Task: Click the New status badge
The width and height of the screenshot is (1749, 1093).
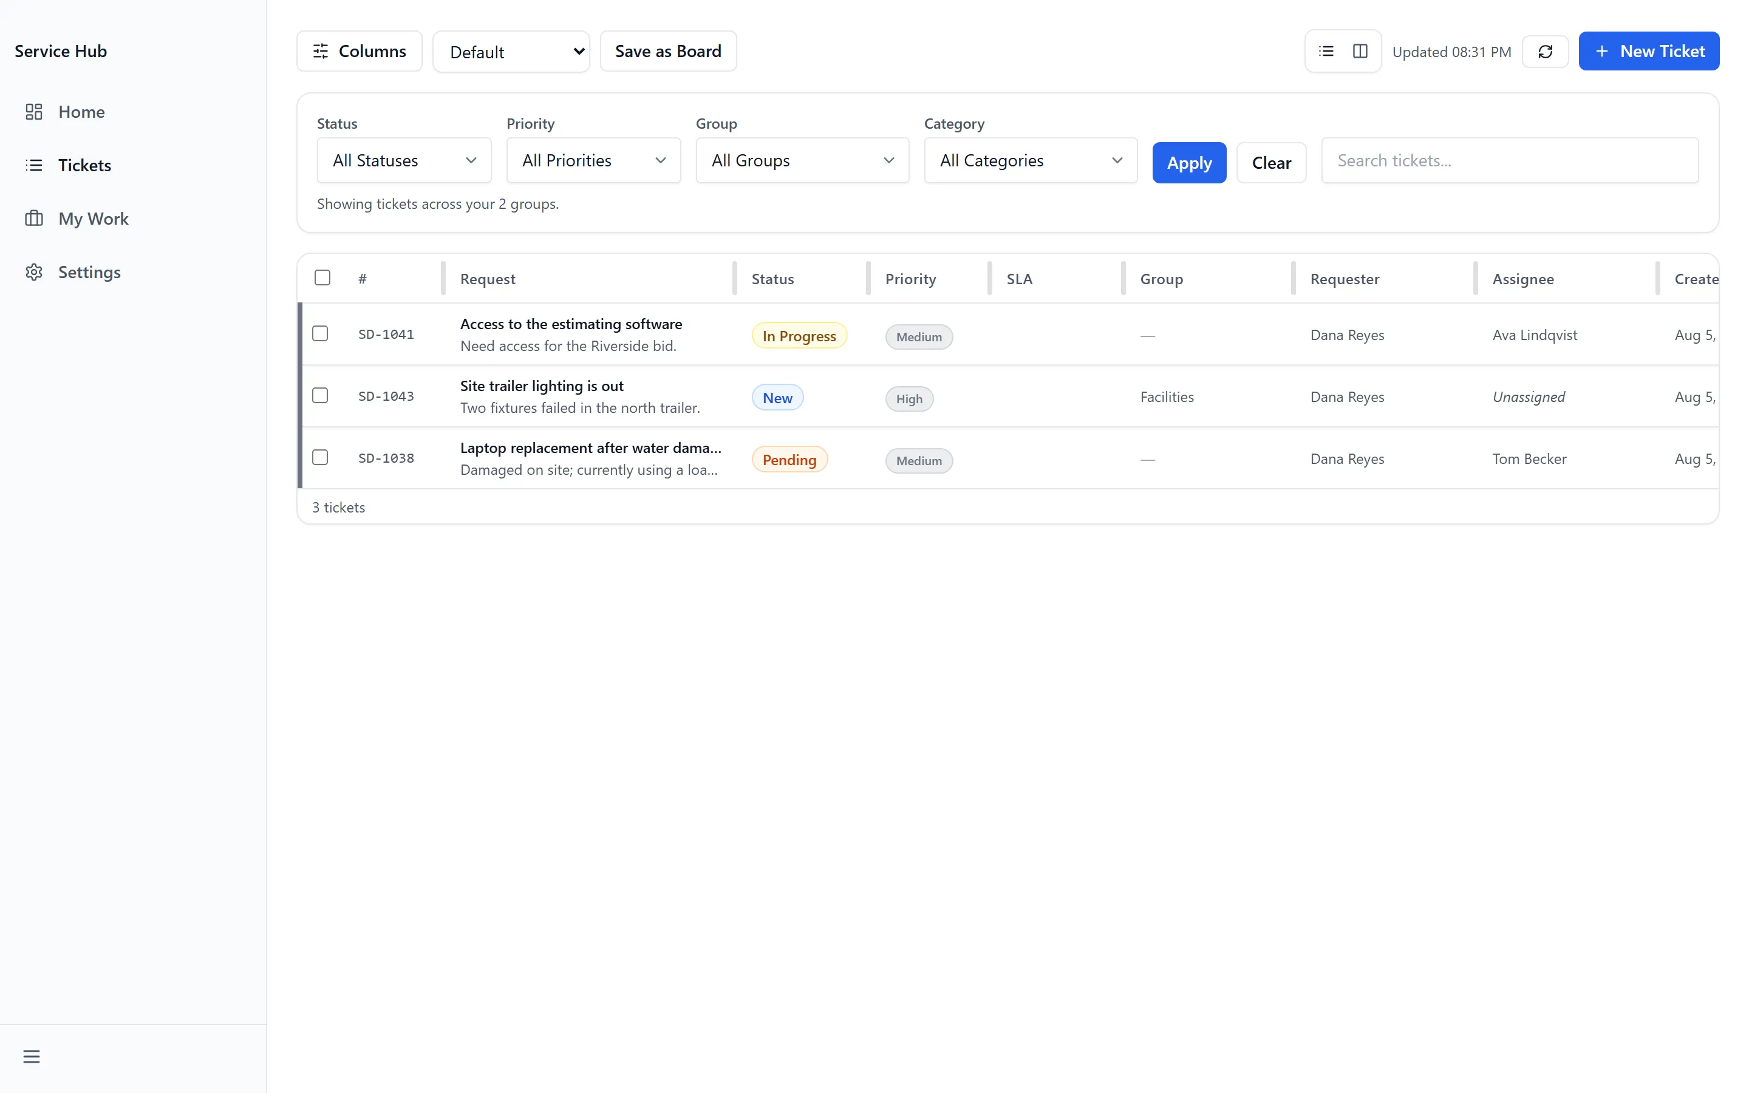Action: click(777, 398)
